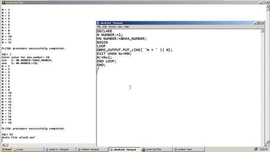Viewport: 270px width, 152px height.
Task: Open the Notepad Edit menu
Action: pyautogui.click(x=105, y=27)
